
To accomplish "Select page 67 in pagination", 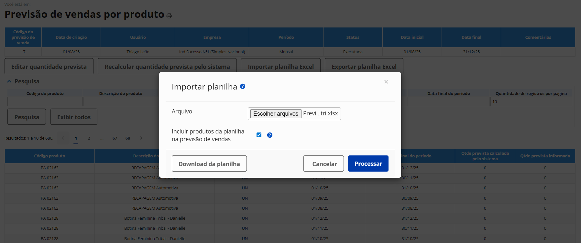I will [x=115, y=138].
